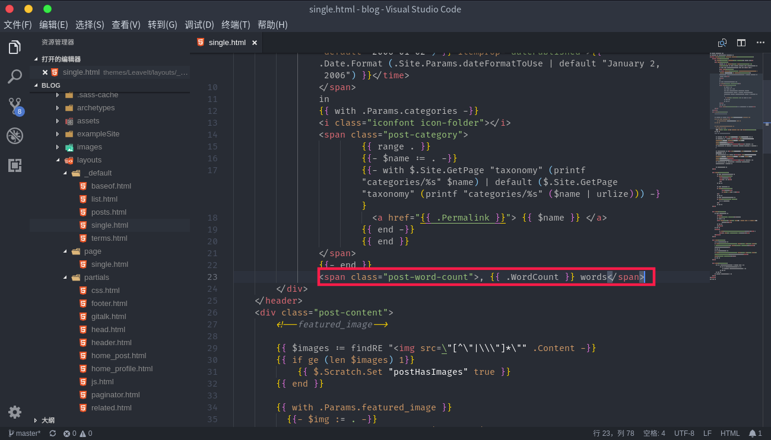Place cursor in post-word-count span line
Screen dimensions: 771x440
[x=481, y=277]
